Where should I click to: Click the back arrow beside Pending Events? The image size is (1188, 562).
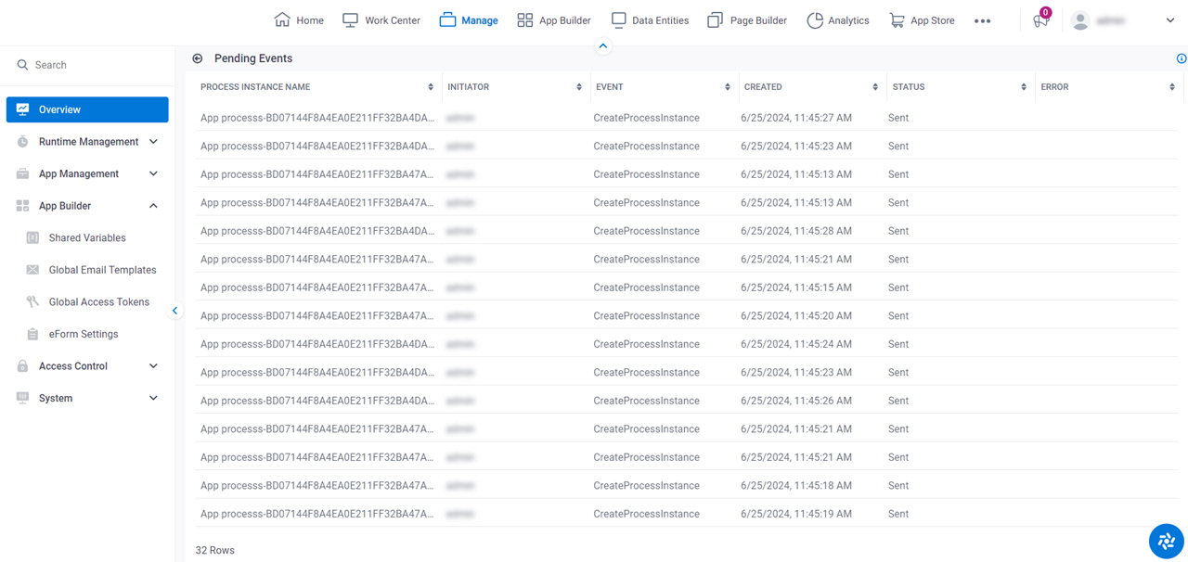pyautogui.click(x=198, y=58)
